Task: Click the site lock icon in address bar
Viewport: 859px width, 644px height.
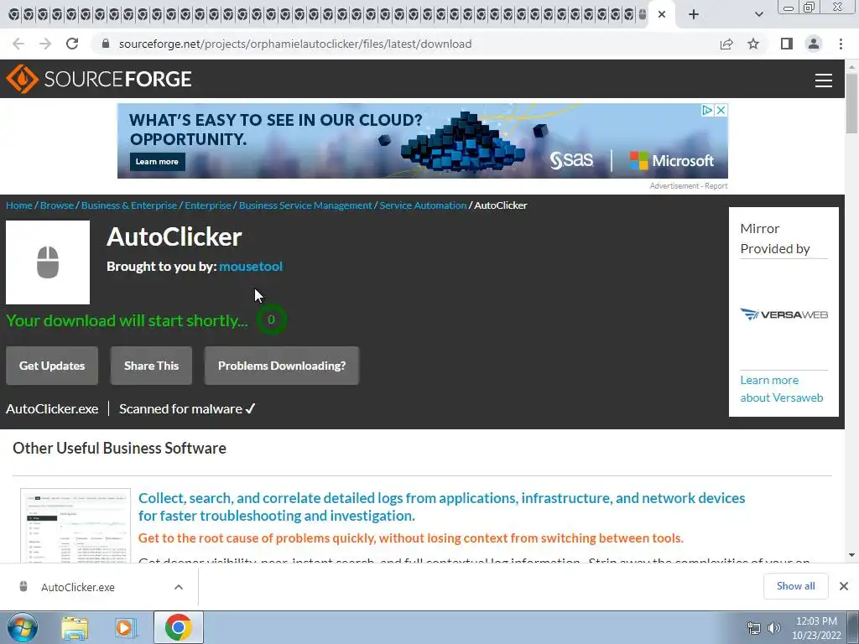Action: [x=106, y=44]
